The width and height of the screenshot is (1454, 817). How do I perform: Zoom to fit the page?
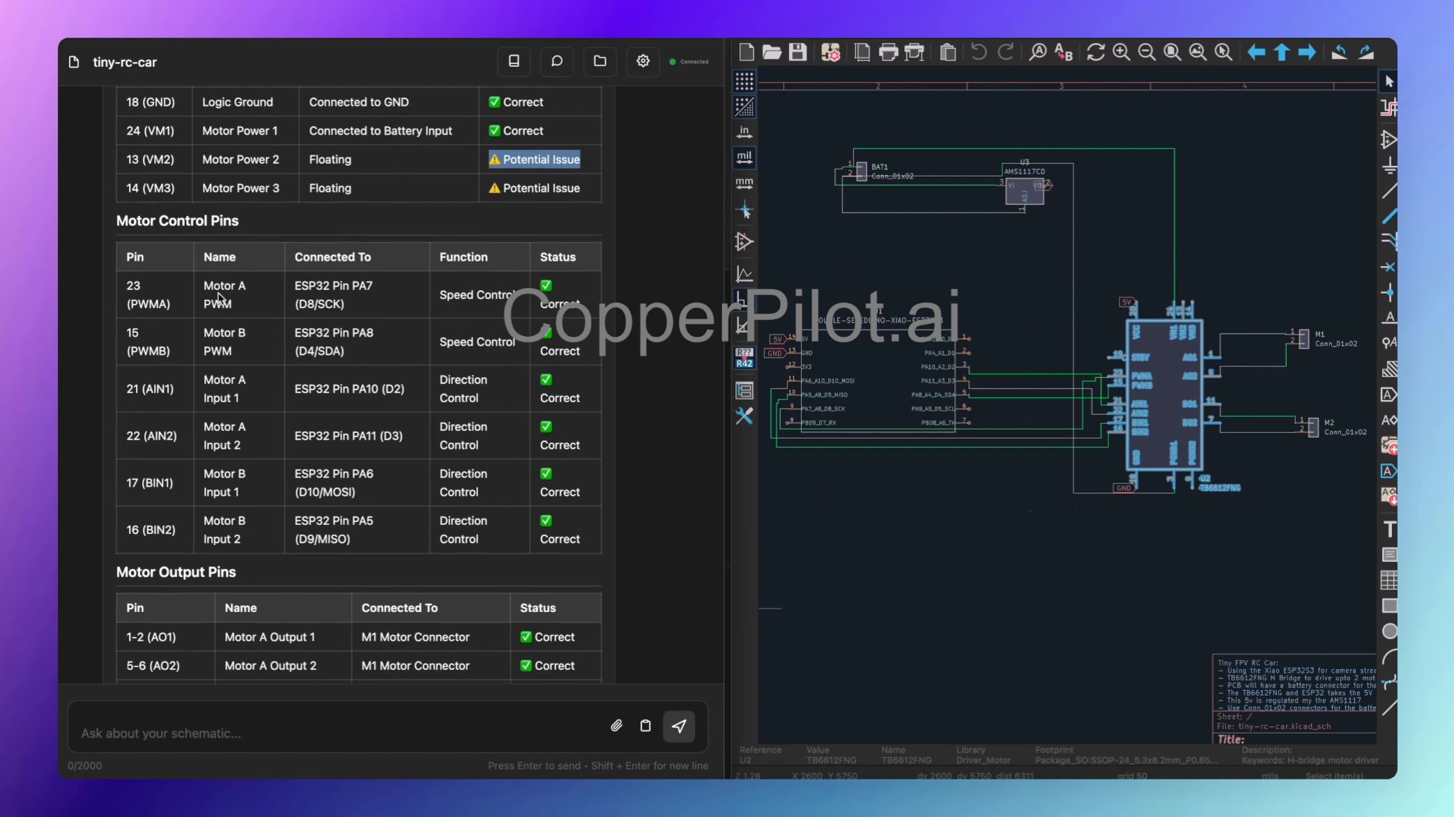pyautogui.click(x=1172, y=52)
